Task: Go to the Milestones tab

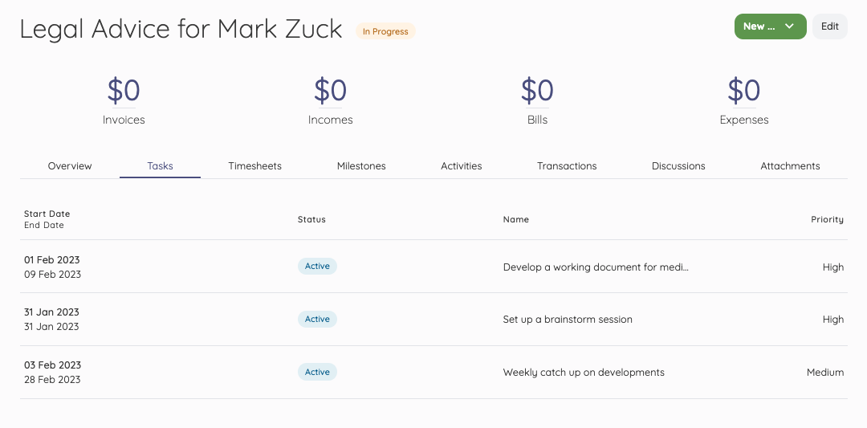Action: (x=361, y=166)
